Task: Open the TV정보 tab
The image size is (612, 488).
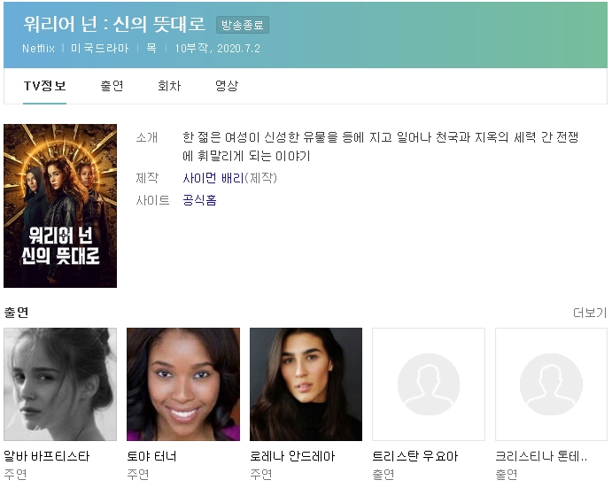Action: point(44,86)
